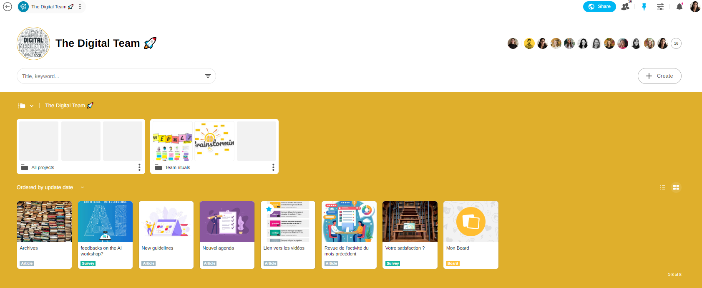This screenshot has height=288, width=702.
Task: Show all members via the 16 badge
Action: coord(676,43)
